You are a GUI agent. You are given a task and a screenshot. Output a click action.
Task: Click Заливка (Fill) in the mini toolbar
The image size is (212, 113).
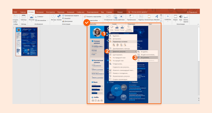pyautogui.click(x=117, y=28)
